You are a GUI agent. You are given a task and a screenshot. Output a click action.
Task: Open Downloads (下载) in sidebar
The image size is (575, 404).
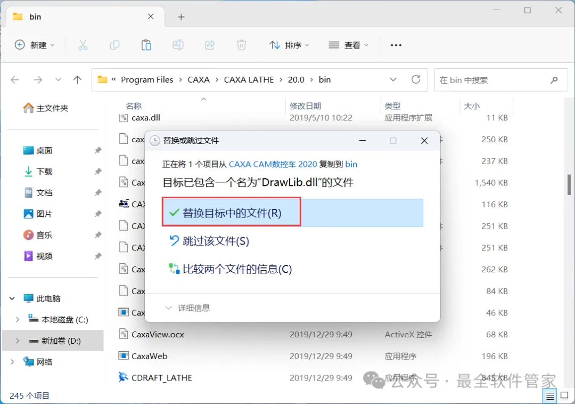point(38,172)
